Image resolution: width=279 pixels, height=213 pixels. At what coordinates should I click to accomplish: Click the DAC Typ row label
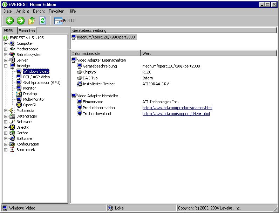coord(90,78)
